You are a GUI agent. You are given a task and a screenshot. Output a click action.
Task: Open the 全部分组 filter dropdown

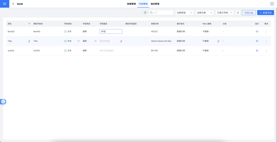pyautogui.click(x=205, y=13)
